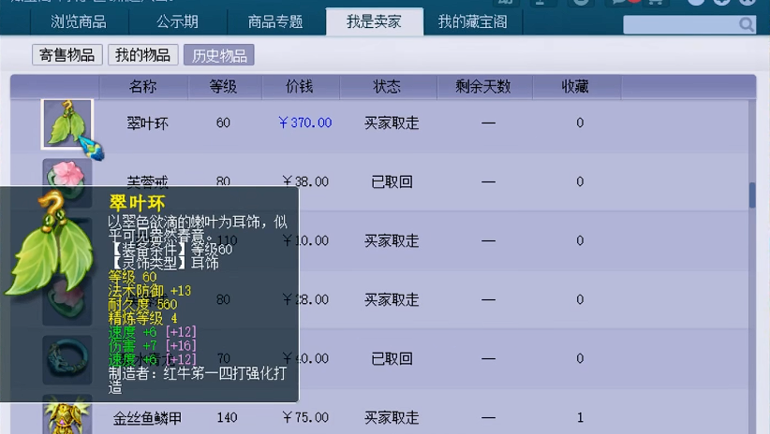Screen dimensions: 770x434
Task: Show 寄售物品 list
Action: point(67,55)
